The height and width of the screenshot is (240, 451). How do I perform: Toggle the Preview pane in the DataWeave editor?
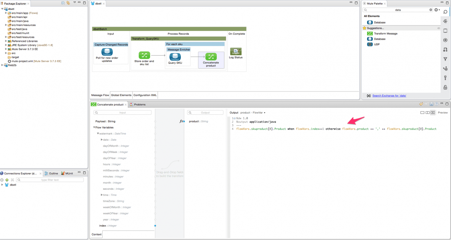(443, 112)
